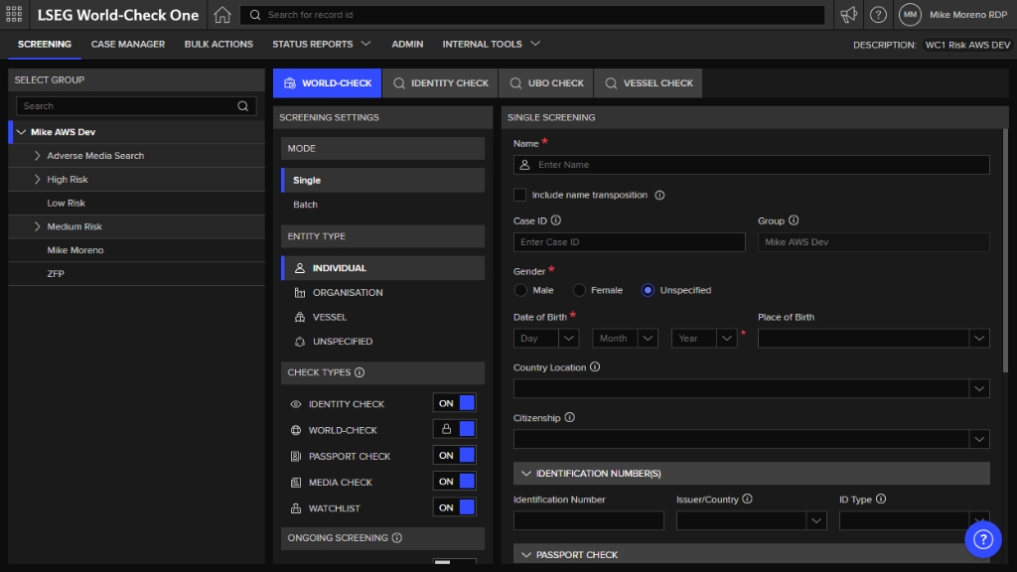1017x572 pixels.
Task: Open the app launcher grid icon
Action: pos(14,15)
